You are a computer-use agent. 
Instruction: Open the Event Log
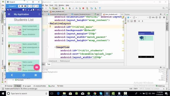(160, 86)
